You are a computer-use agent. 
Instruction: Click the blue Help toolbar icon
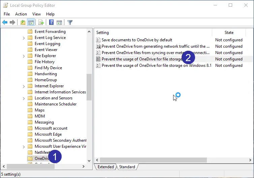coord(51,22)
